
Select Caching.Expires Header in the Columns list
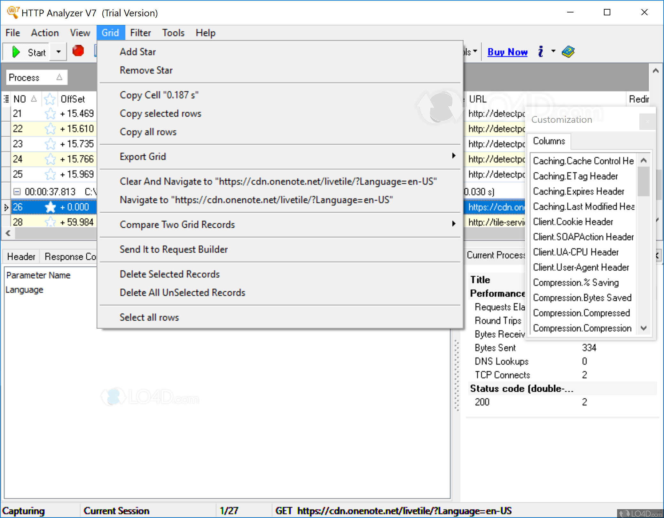click(x=579, y=191)
